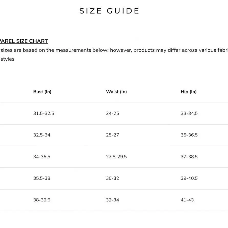
Task: Click the Hip (In) column header
Action: coord(189,92)
